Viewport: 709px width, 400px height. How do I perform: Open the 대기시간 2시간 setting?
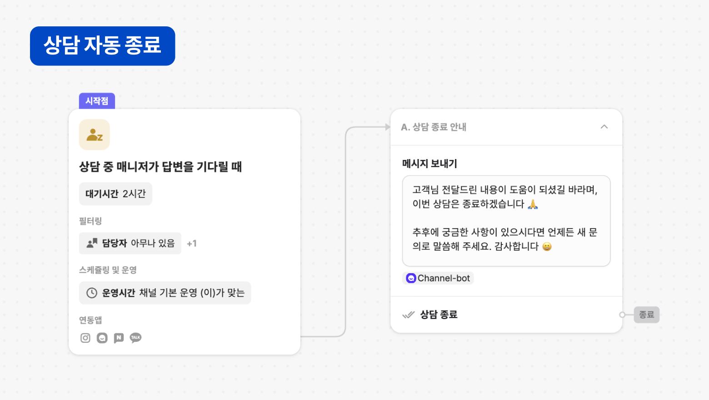(x=115, y=194)
